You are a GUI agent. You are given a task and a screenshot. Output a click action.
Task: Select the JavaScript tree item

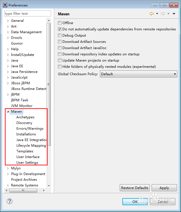(19, 77)
